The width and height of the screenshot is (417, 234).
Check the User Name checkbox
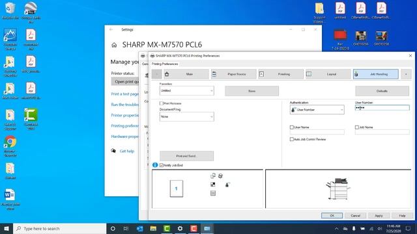click(x=291, y=127)
